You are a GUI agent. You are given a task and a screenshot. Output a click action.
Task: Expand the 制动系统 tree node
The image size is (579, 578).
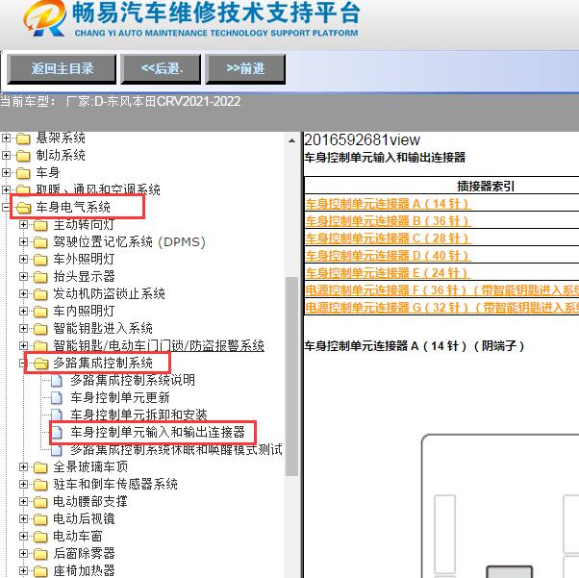(6, 155)
